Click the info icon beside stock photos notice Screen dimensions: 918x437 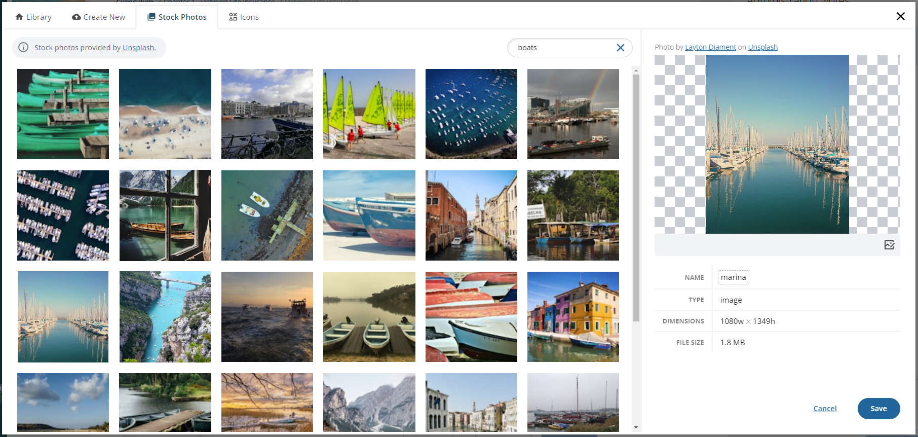pos(23,48)
